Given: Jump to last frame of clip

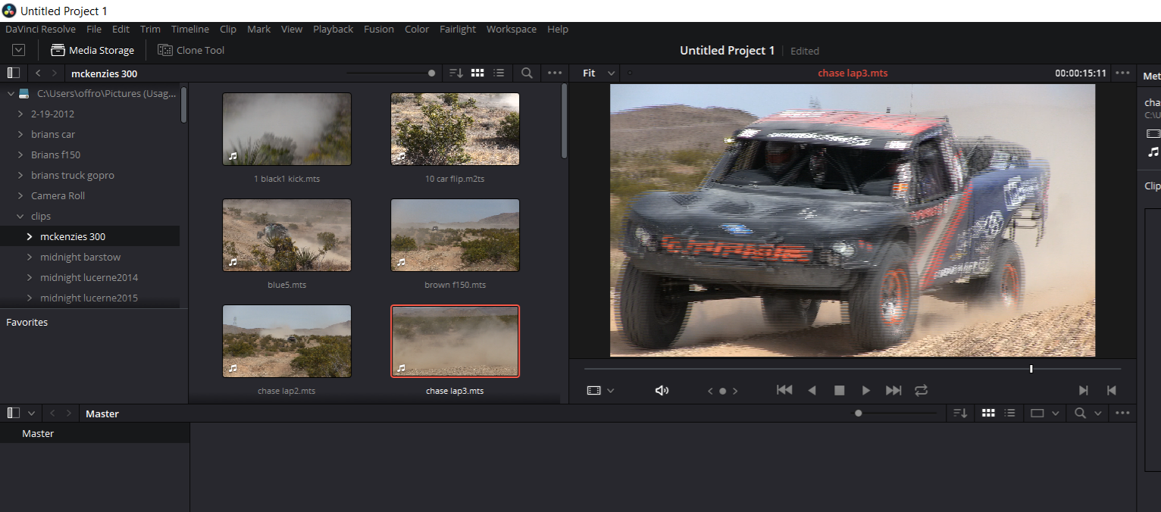Looking at the screenshot, I should pos(893,390).
